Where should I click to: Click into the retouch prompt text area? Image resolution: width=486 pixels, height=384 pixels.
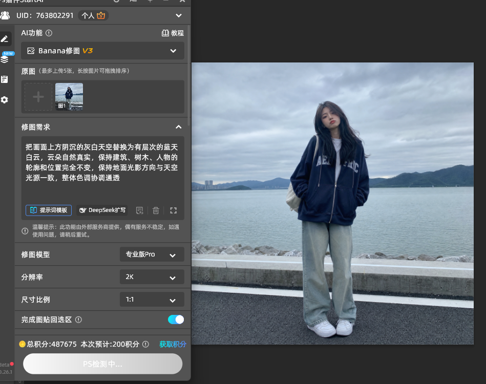[102, 169]
